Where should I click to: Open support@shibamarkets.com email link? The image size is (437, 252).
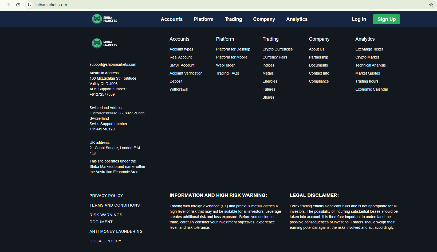coord(113,64)
